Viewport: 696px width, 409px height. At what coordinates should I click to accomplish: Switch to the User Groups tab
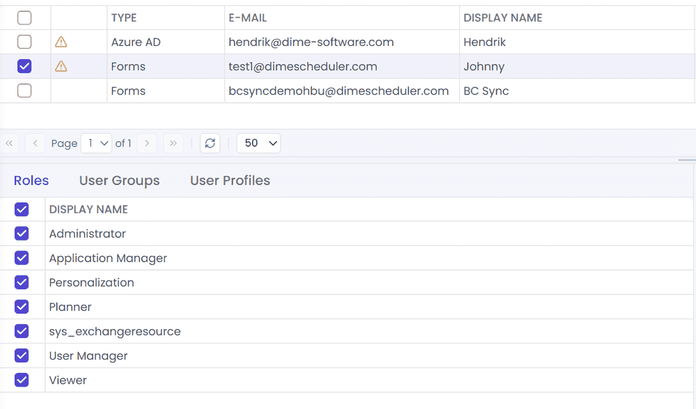(120, 181)
